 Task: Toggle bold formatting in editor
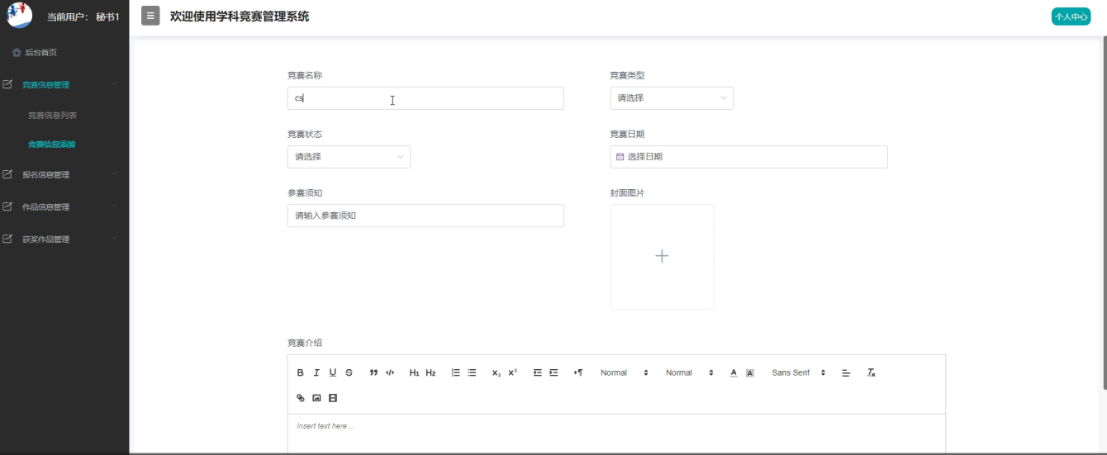tap(301, 373)
